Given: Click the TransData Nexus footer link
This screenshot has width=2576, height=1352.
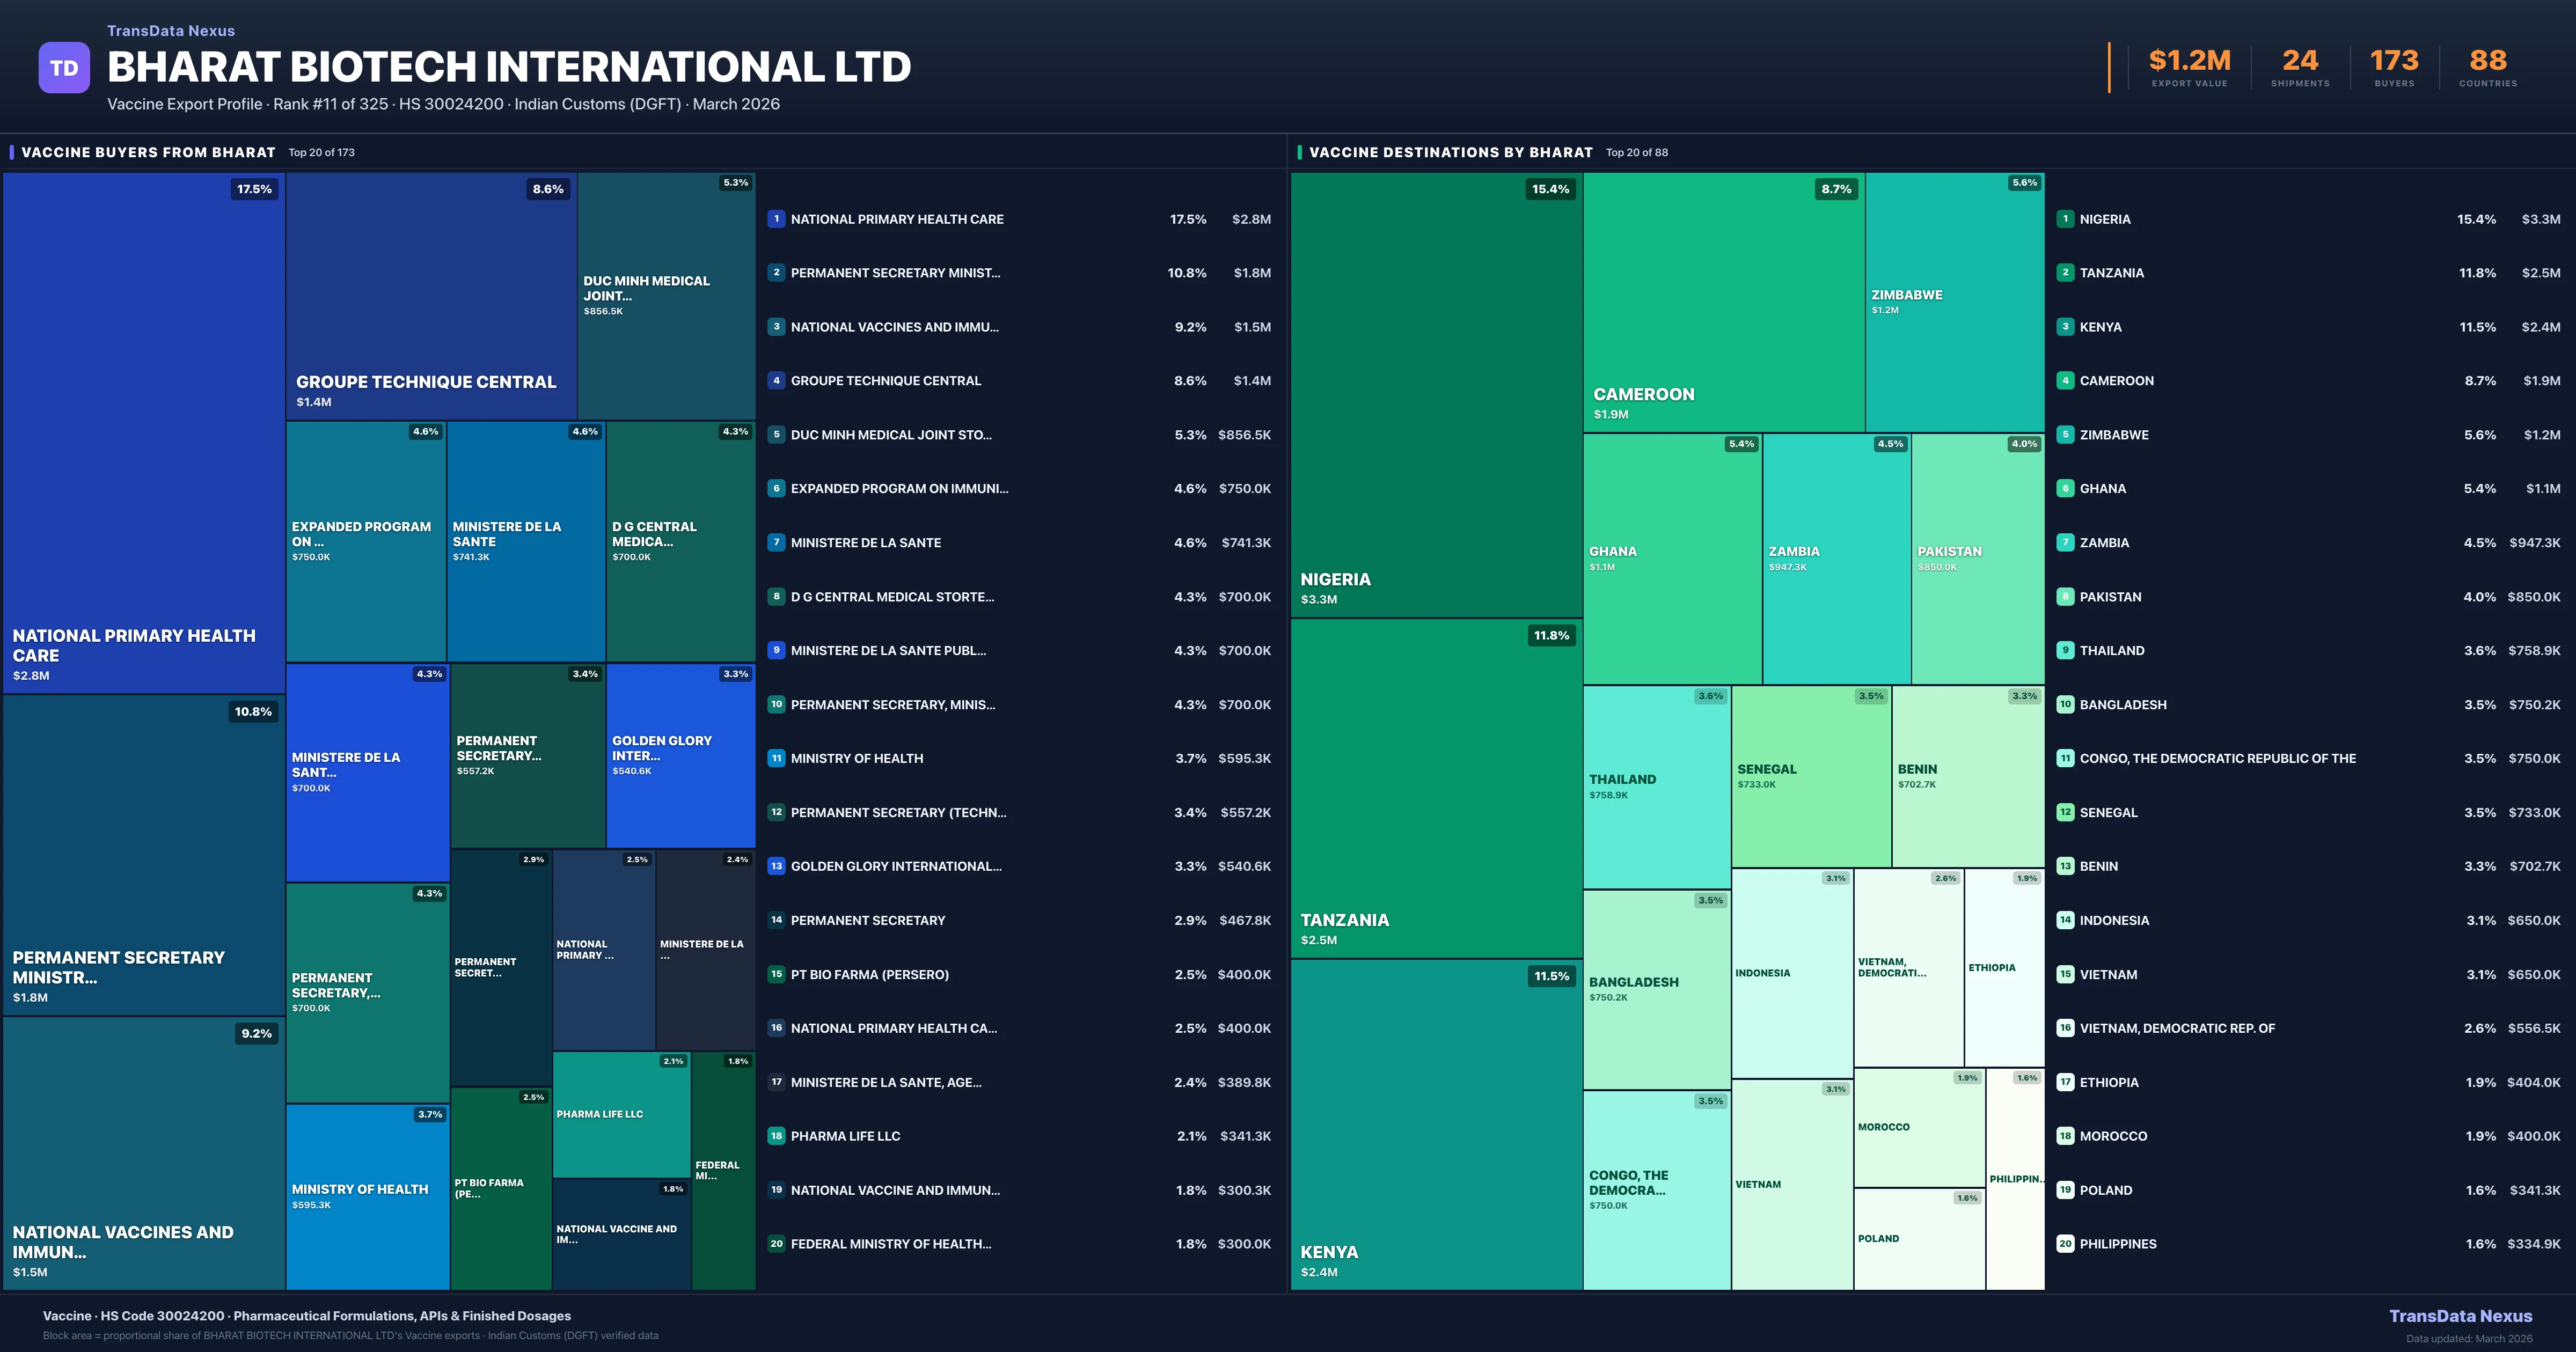Looking at the screenshot, I should (2460, 1316).
